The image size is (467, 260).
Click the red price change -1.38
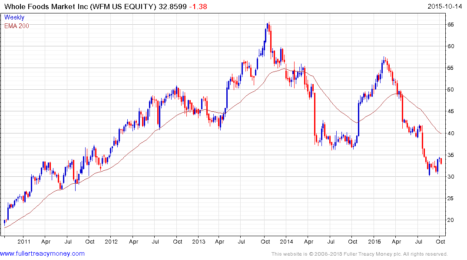click(x=198, y=6)
